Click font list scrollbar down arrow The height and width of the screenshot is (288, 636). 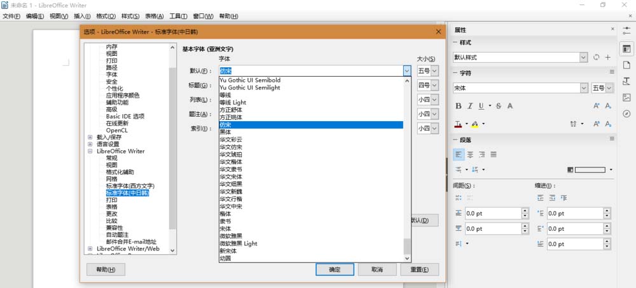tap(407, 258)
